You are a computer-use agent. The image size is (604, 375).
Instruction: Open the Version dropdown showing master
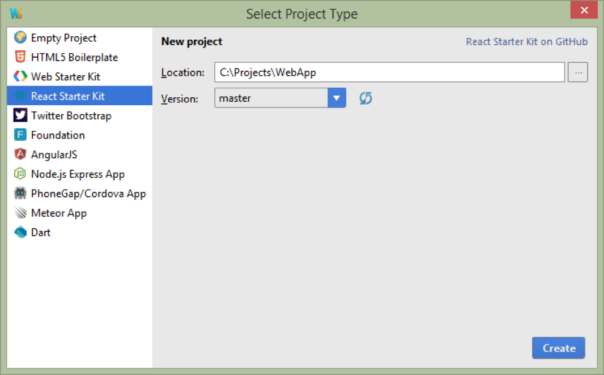(x=337, y=97)
